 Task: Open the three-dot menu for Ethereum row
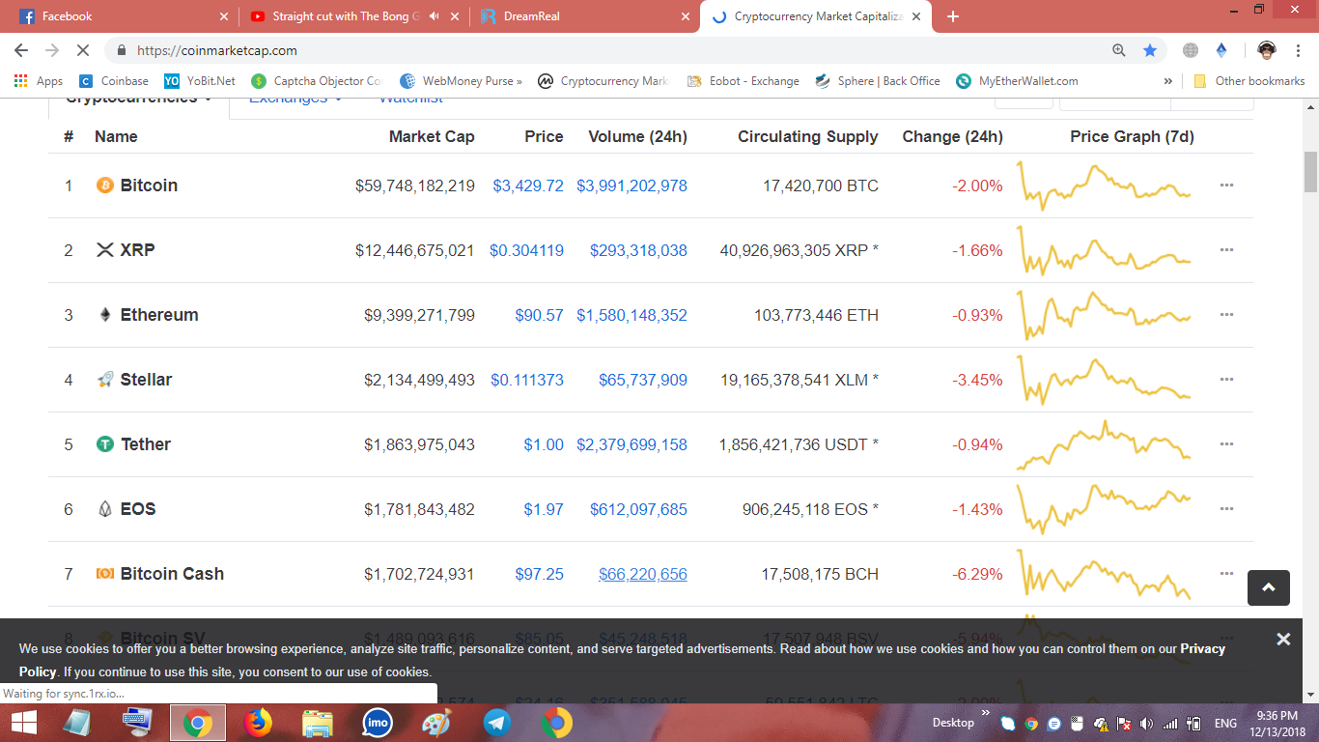click(1226, 315)
